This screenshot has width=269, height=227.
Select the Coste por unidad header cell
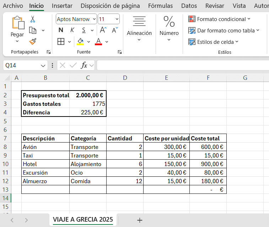click(x=166, y=138)
